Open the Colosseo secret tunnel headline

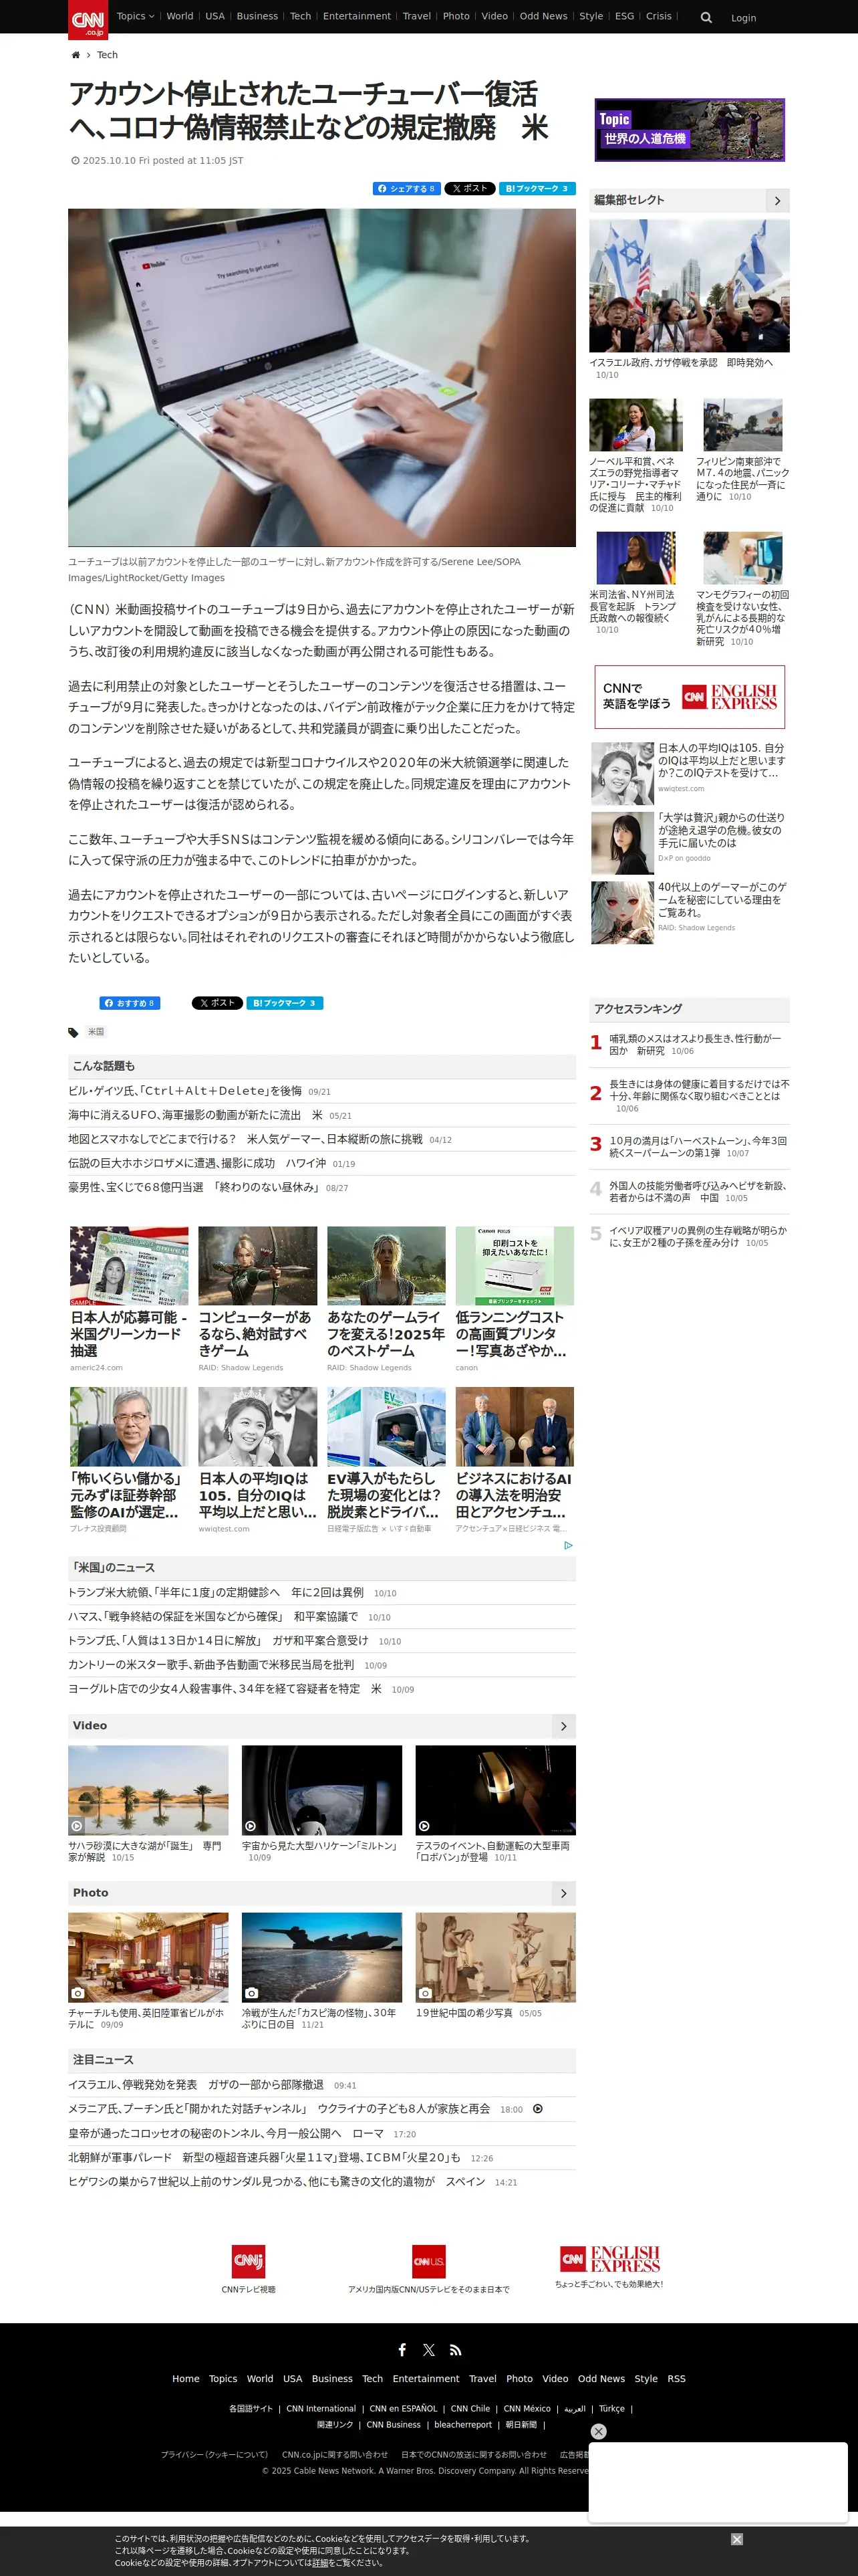click(226, 2133)
